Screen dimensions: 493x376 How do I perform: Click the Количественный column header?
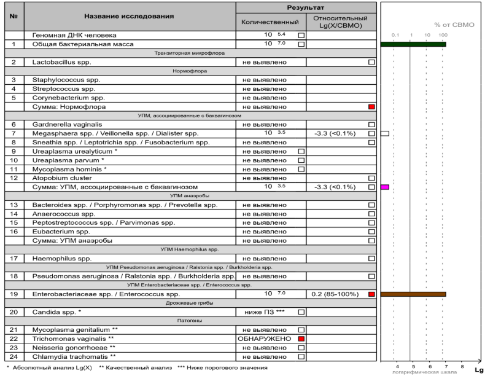point(270,22)
